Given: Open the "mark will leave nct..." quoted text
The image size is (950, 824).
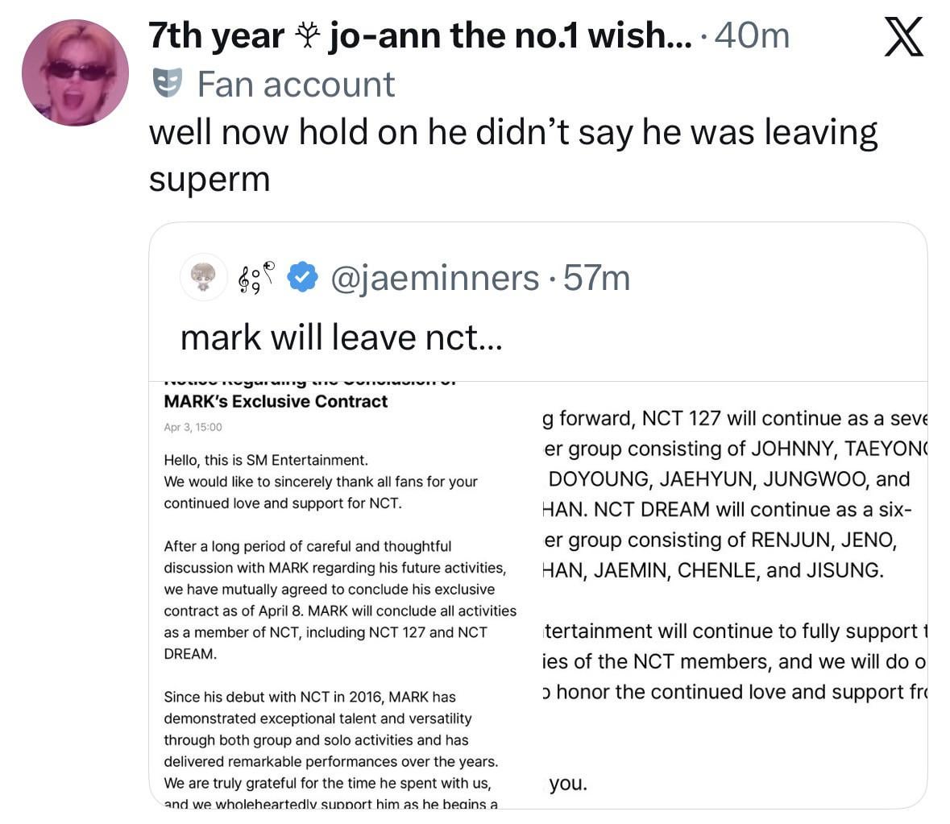Looking at the screenshot, I should point(341,337).
